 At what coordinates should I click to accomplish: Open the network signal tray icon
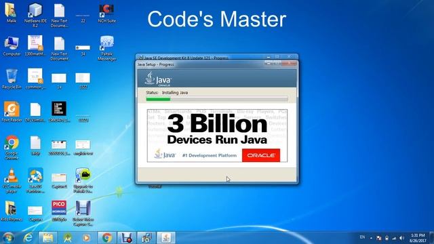[x=394, y=238]
